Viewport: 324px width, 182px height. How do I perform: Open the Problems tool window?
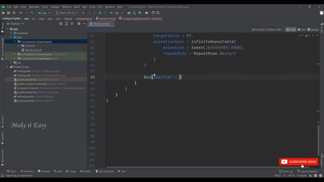[27, 171]
